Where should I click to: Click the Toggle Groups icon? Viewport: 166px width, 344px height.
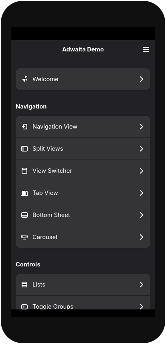pyautogui.click(x=24, y=307)
